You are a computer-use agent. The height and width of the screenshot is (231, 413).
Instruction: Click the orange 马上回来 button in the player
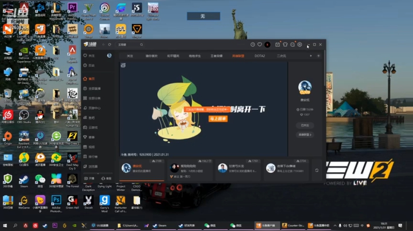pyautogui.click(x=218, y=119)
